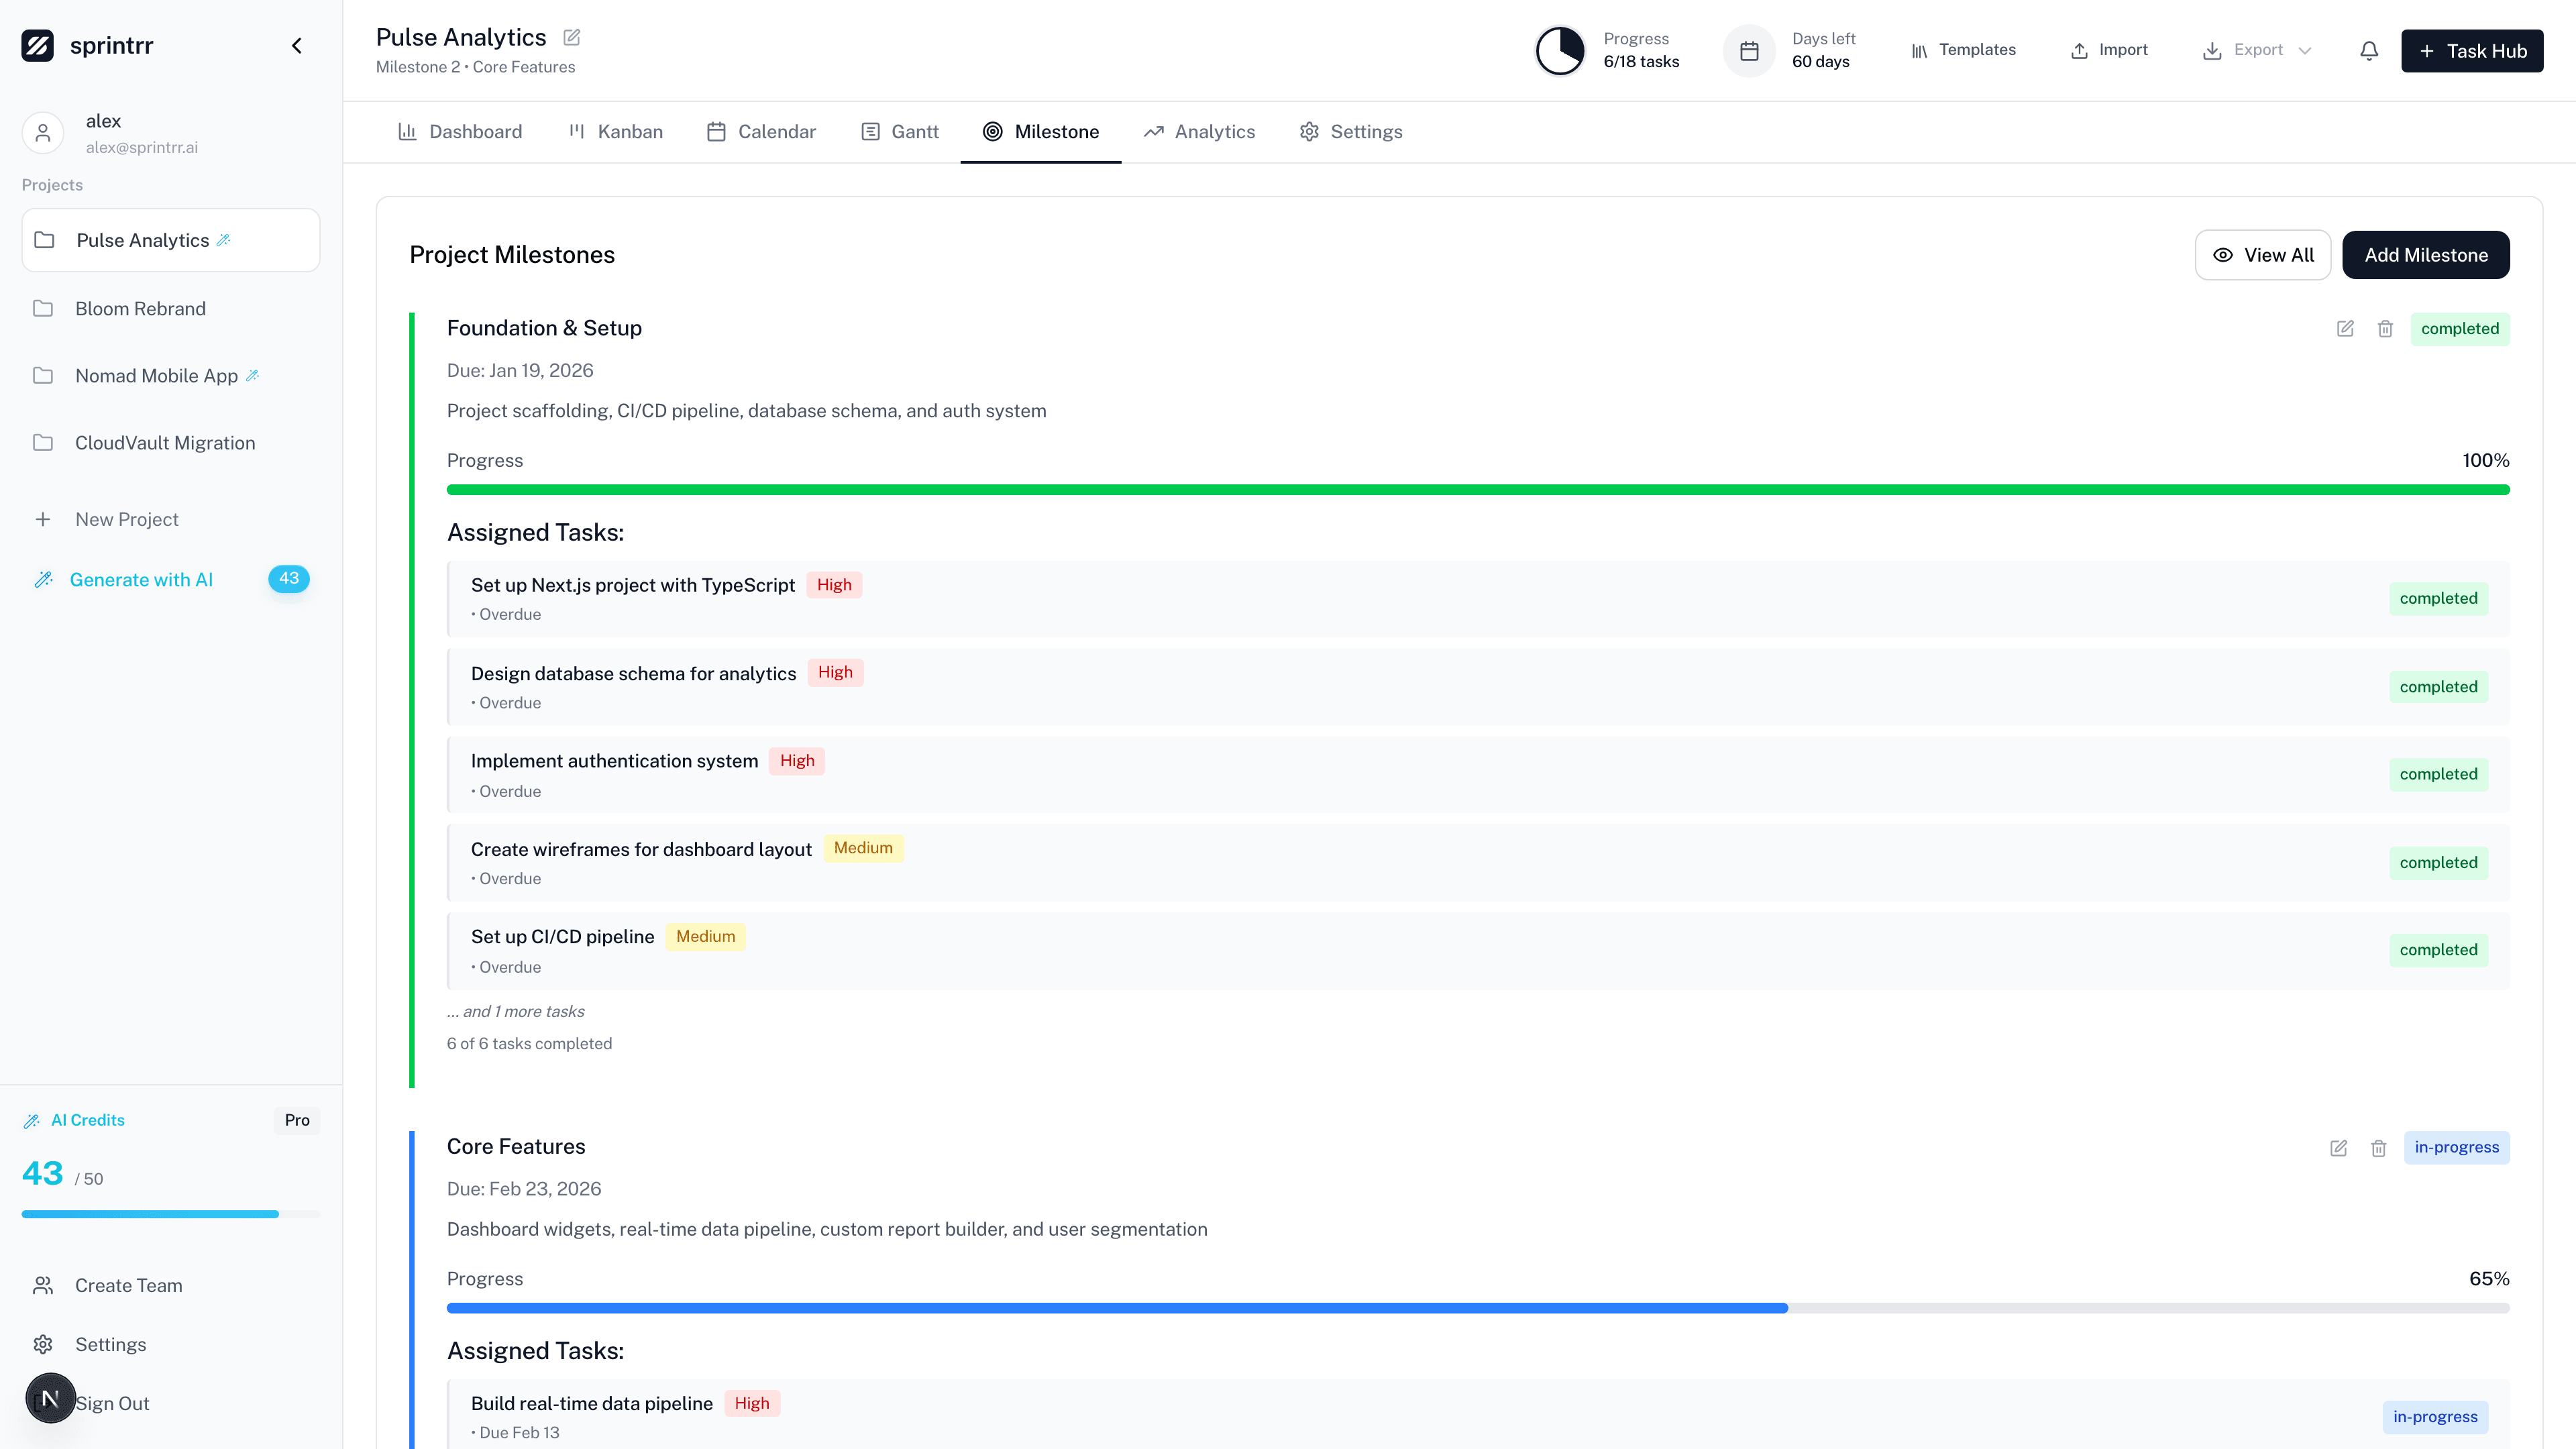Open the Analytics tab

pos(1199,131)
